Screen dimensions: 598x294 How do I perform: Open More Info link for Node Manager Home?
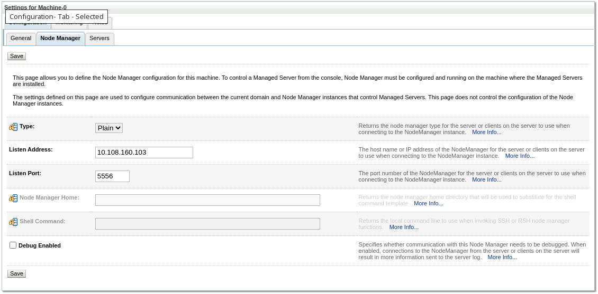click(x=428, y=204)
